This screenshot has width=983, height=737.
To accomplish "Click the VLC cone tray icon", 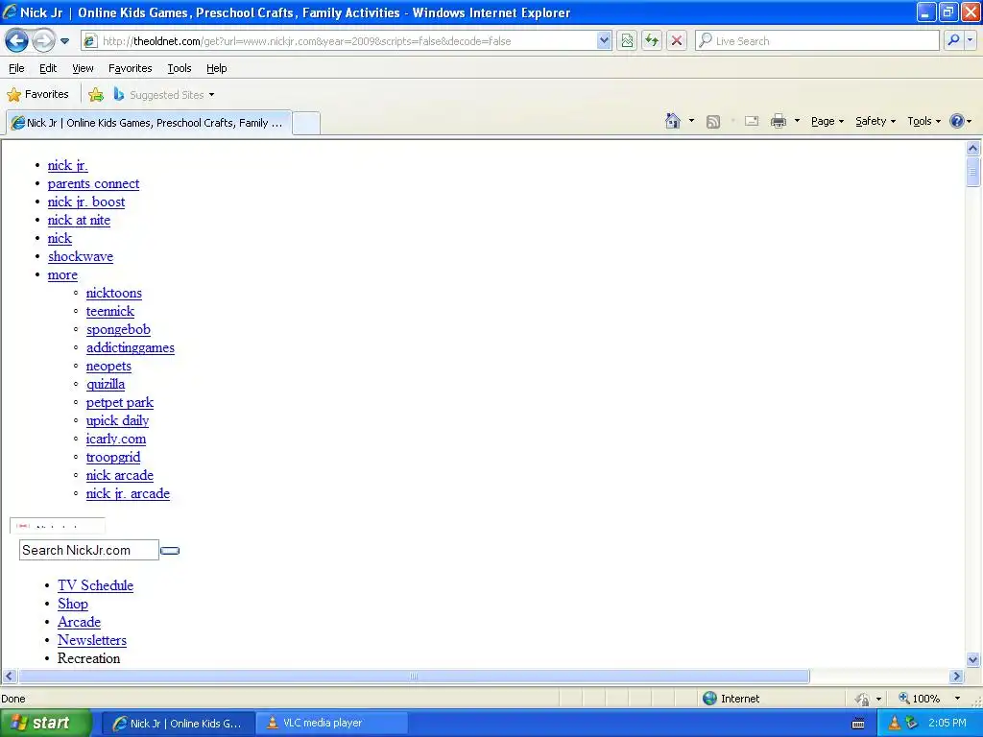I will [x=894, y=724].
